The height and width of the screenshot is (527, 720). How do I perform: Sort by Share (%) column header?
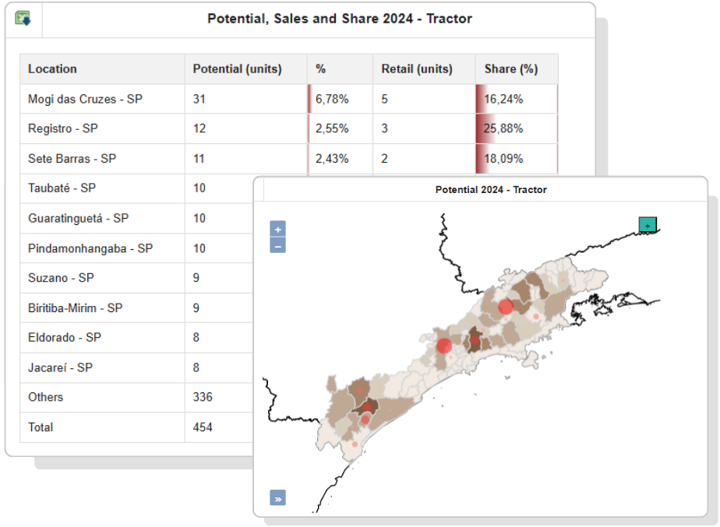pyautogui.click(x=510, y=69)
